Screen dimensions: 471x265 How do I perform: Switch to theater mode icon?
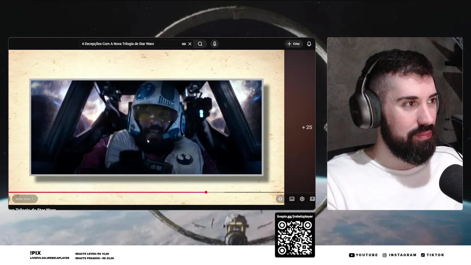coord(312,199)
